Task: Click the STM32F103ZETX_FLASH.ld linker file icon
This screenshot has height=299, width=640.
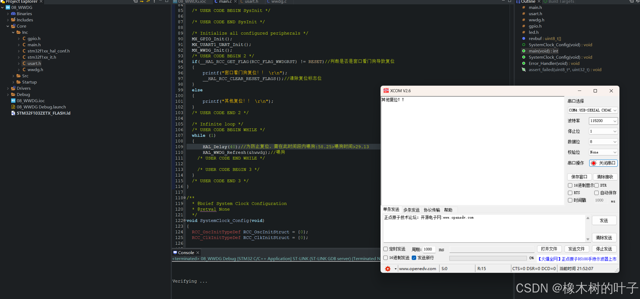Action: coord(13,113)
